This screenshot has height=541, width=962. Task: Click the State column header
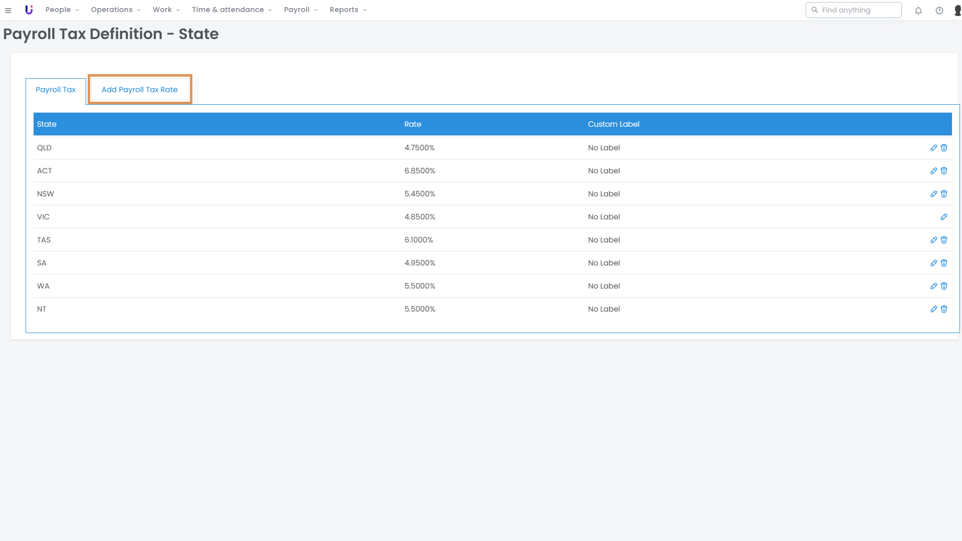coord(47,124)
